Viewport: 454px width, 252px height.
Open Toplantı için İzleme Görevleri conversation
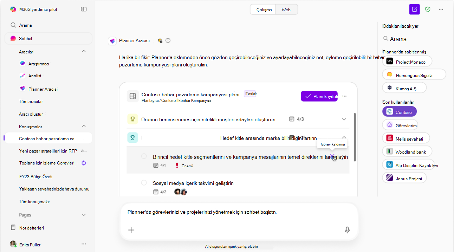(x=47, y=163)
